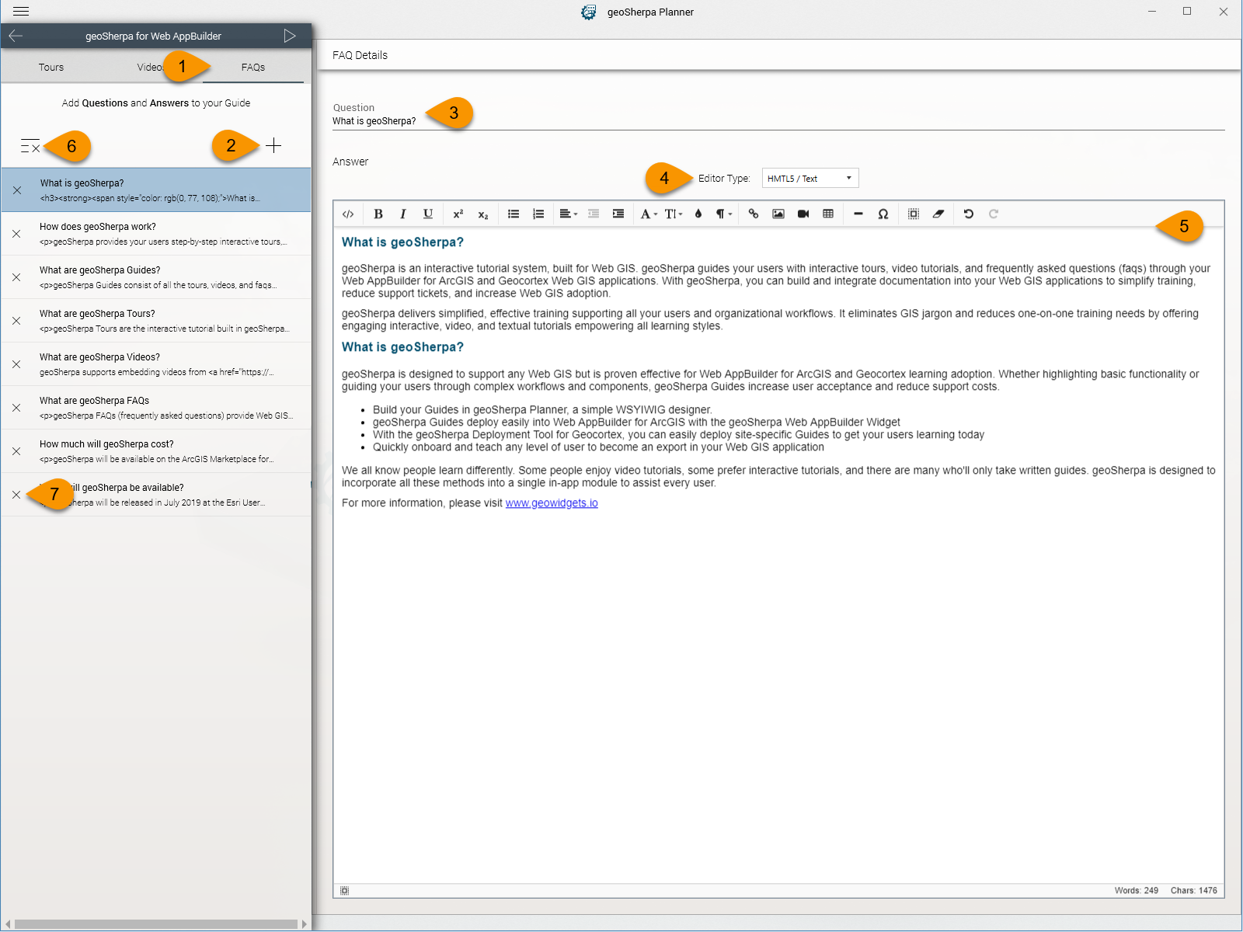Decrease indent in editor
The height and width of the screenshot is (932, 1243).
[x=594, y=214]
